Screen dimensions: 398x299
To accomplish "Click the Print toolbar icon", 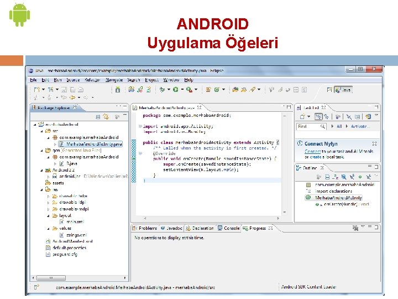I will [81, 90].
